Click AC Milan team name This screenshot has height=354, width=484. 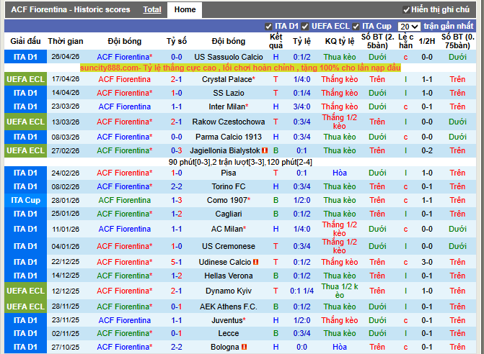[x=229, y=229]
